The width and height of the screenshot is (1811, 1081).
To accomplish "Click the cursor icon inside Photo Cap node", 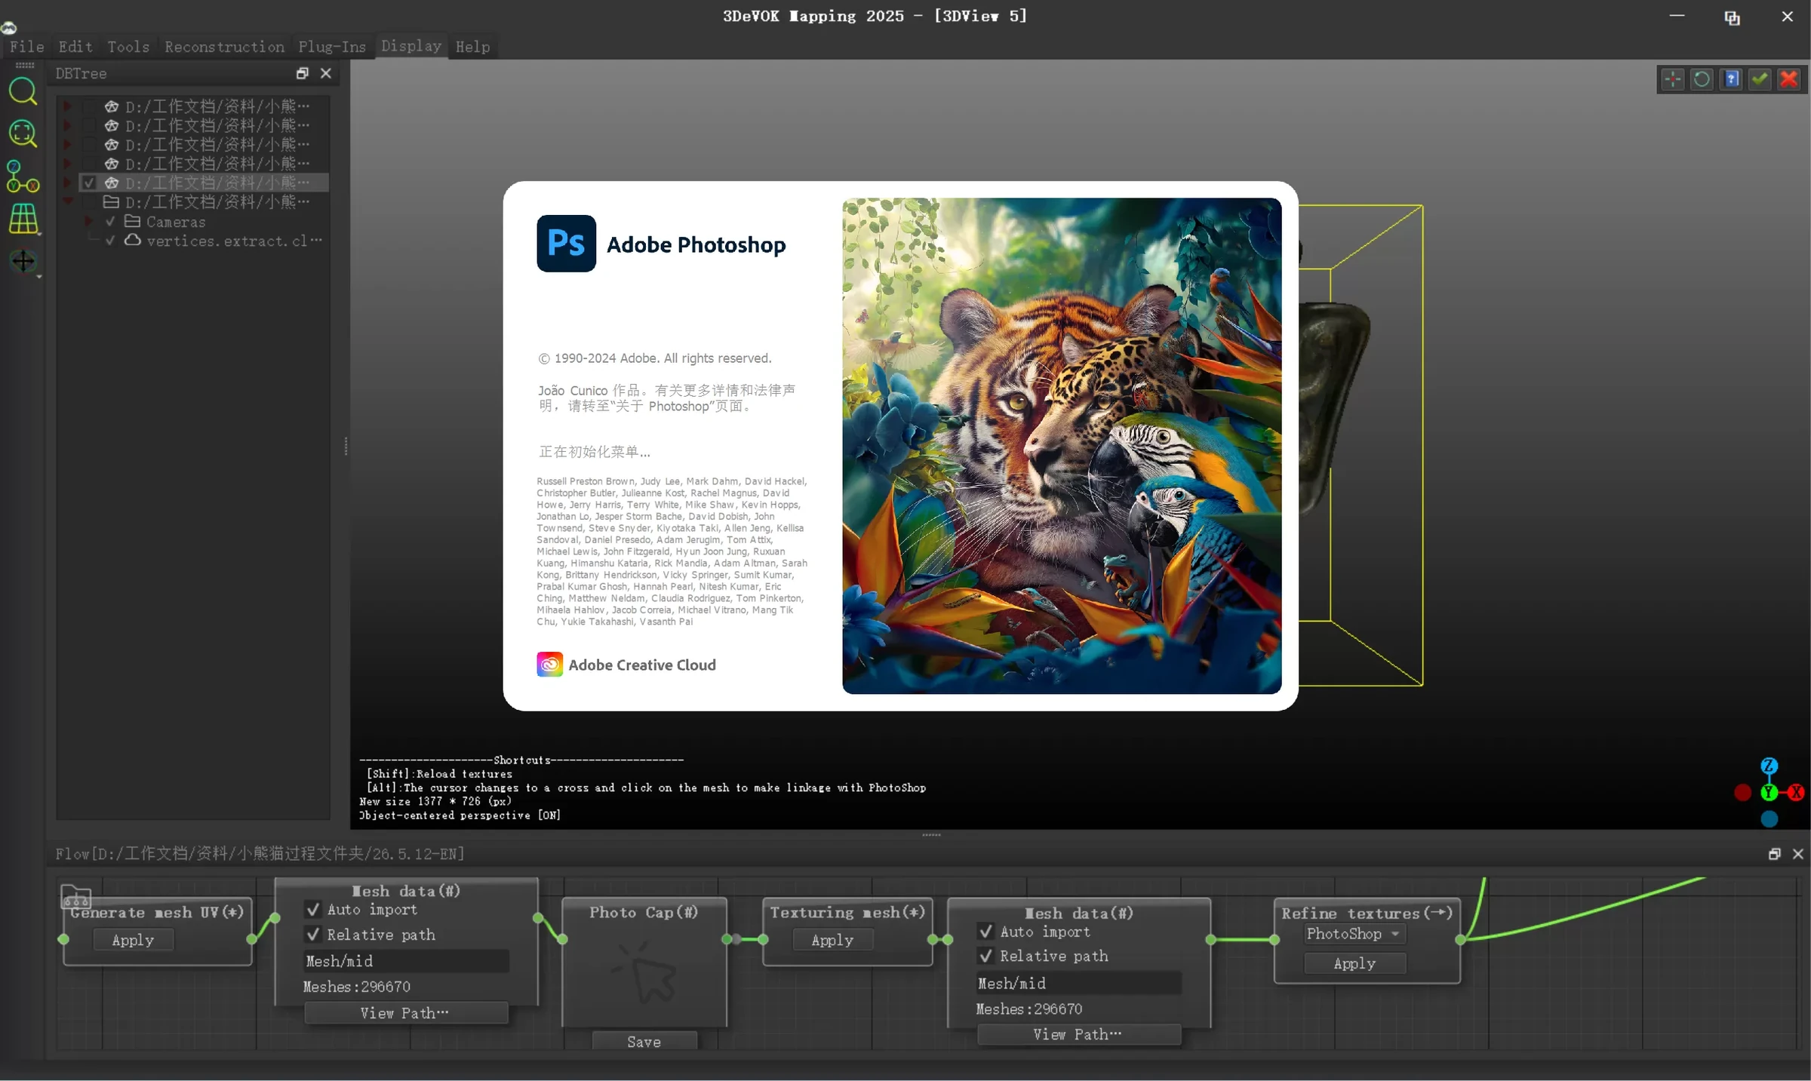I will point(644,972).
